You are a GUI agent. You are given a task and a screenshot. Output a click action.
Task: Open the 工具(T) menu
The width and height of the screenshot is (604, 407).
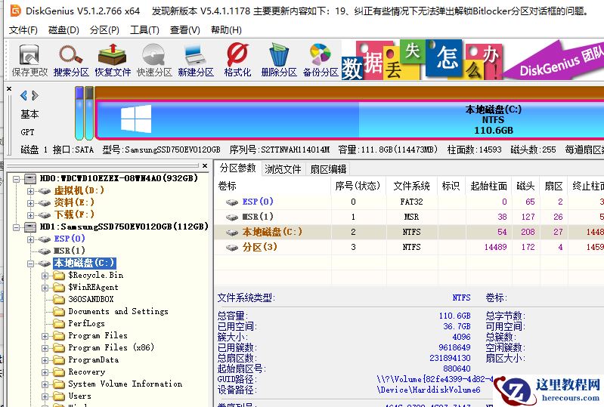[x=144, y=30]
